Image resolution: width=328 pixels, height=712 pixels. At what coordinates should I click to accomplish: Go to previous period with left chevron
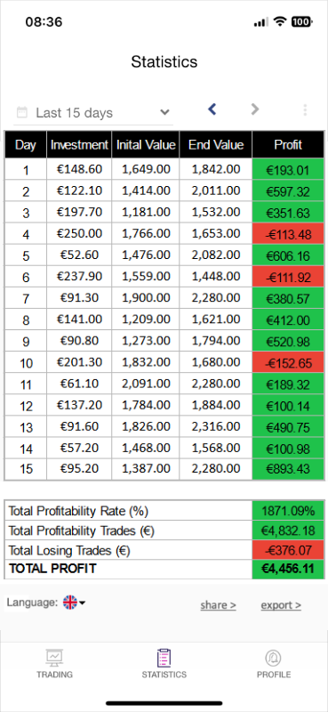click(212, 109)
